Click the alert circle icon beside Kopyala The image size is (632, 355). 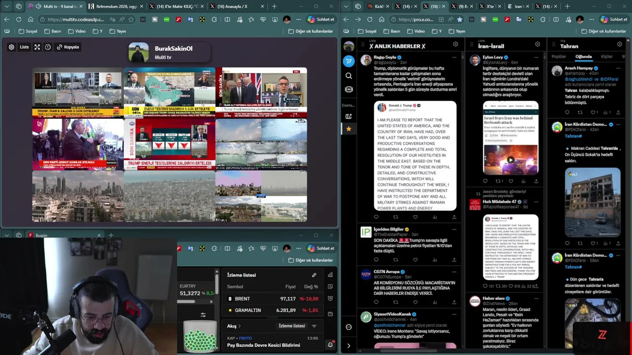tap(48, 47)
